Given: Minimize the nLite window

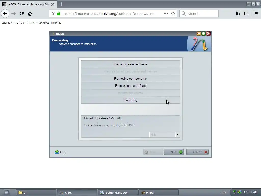Looking at the screenshot, I should click(199, 34).
